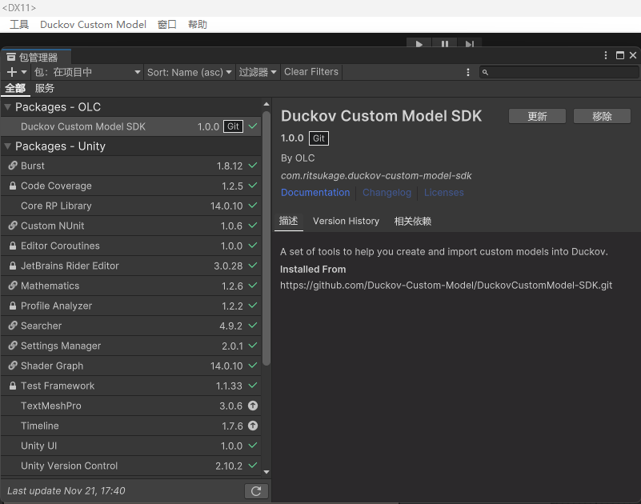
Task: Collapse the Packages - OLC group
Action: [x=8, y=107]
